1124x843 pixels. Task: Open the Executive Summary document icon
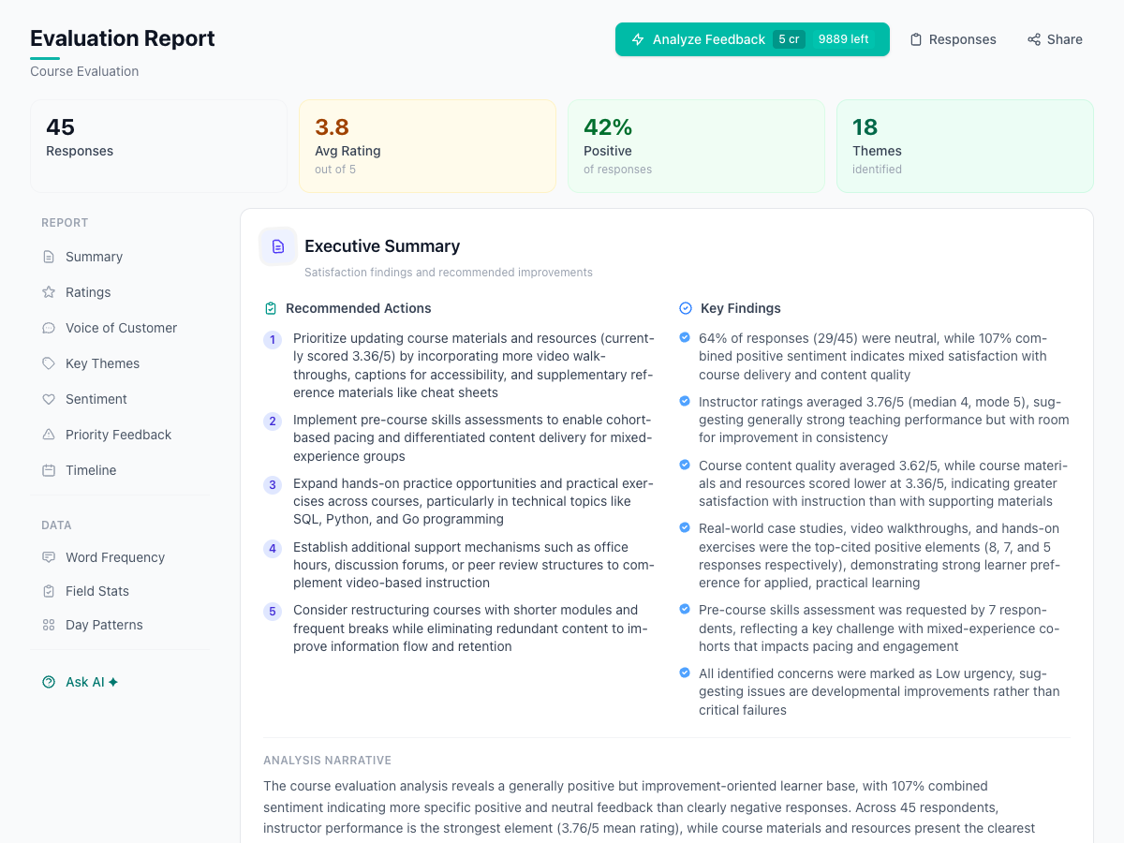click(277, 245)
